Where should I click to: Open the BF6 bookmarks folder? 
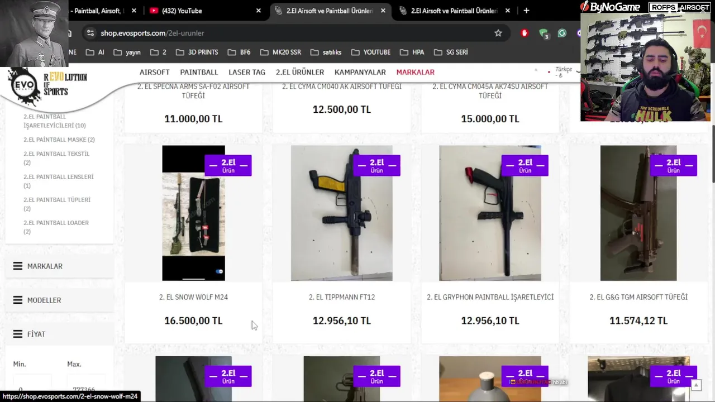coord(239,52)
